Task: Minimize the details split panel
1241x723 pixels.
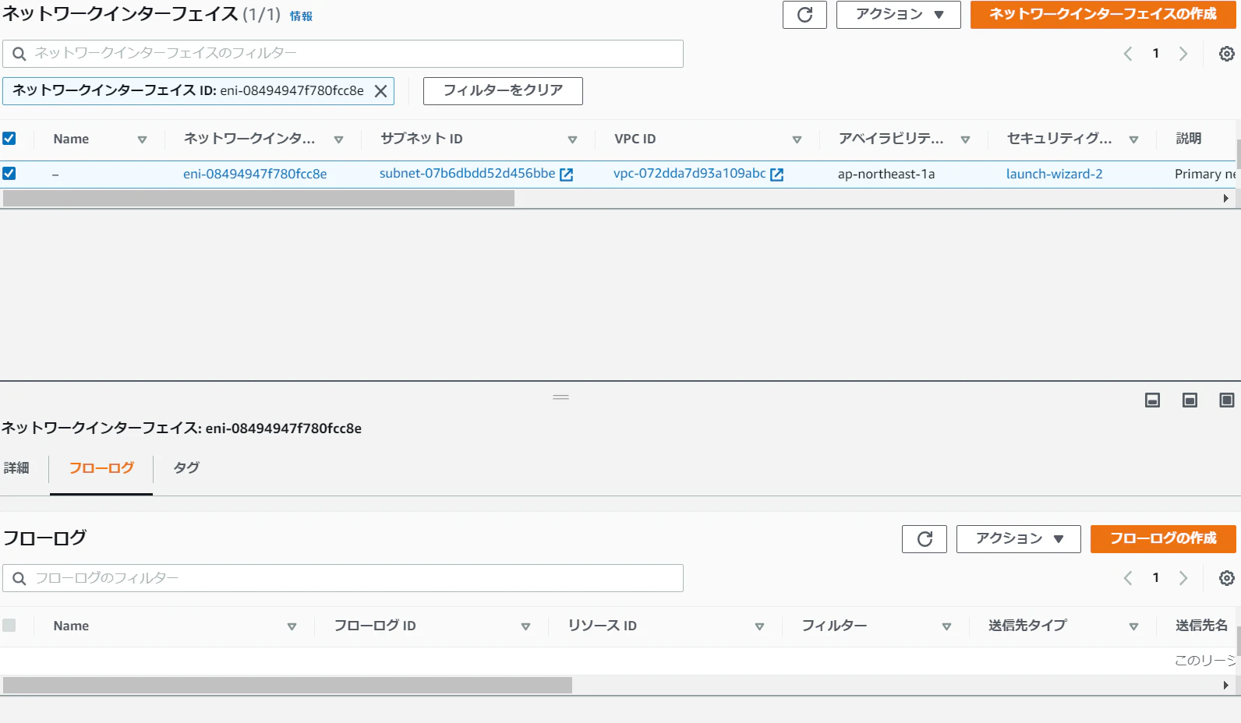Action: click(1152, 400)
